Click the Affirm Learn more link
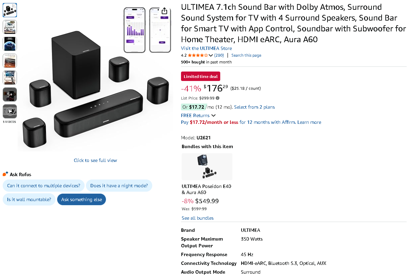 309,122
